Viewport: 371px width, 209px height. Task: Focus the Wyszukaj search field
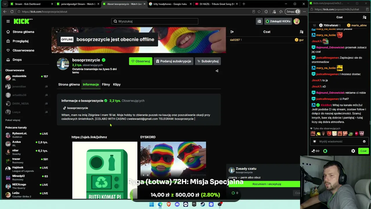tap(155, 21)
